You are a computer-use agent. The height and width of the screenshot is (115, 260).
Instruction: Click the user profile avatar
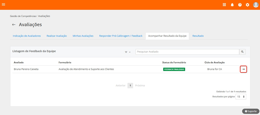point(256,5)
